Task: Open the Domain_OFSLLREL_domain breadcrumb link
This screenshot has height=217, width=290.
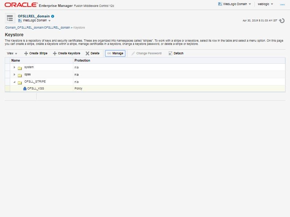Action: (x=37, y=28)
